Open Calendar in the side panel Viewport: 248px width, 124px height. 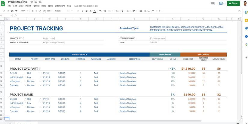(246, 12)
